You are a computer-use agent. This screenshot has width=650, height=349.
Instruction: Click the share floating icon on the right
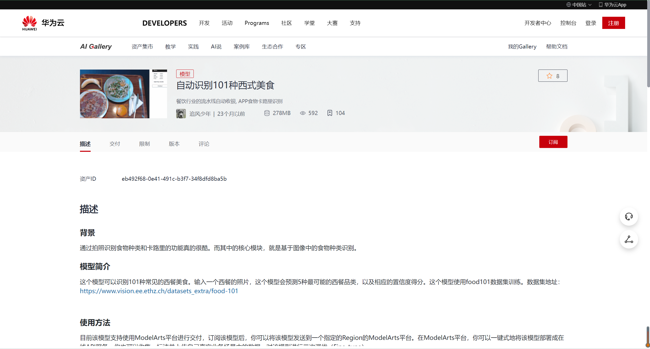pyautogui.click(x=628, y=239)
